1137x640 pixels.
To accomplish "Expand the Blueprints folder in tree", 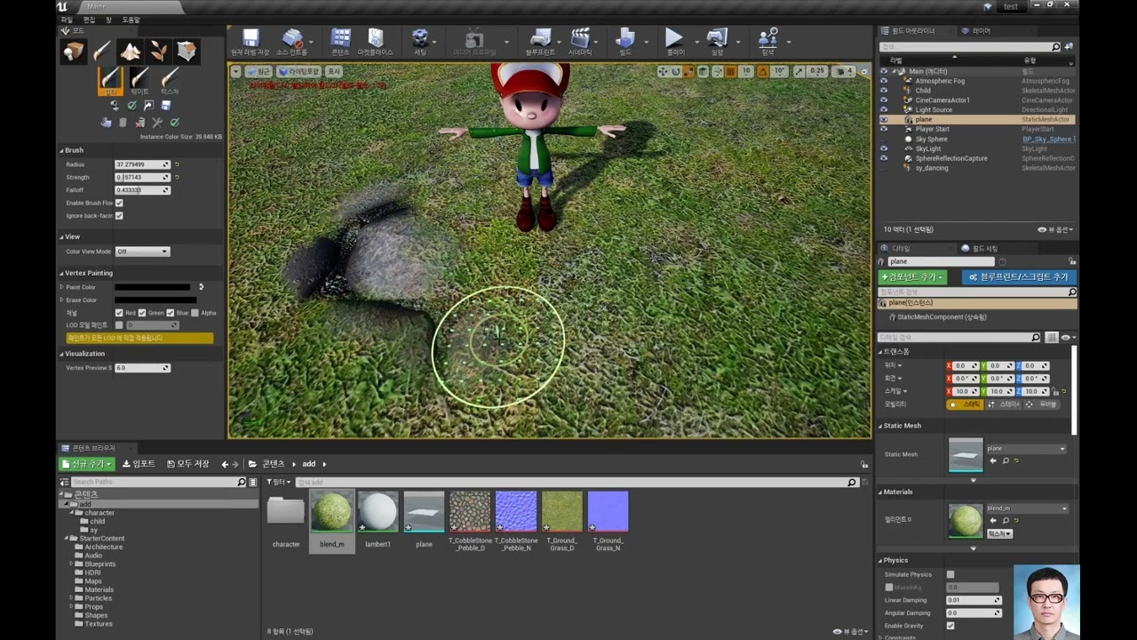I will coord(71,564).
